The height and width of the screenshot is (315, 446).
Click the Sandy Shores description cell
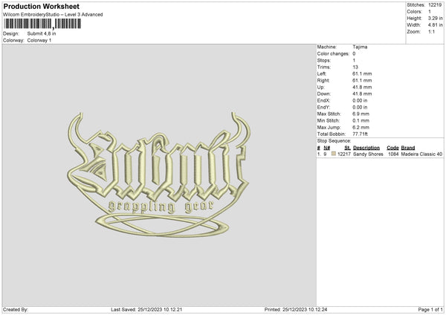(x=368, y=154)
